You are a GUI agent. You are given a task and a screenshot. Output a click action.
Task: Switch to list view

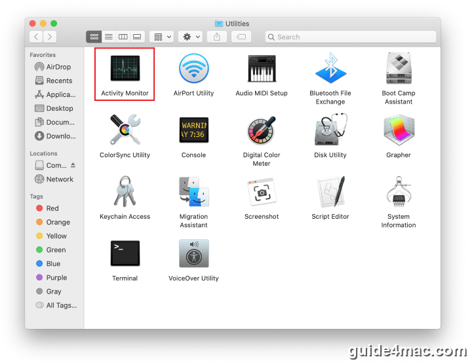click(109, 37)
